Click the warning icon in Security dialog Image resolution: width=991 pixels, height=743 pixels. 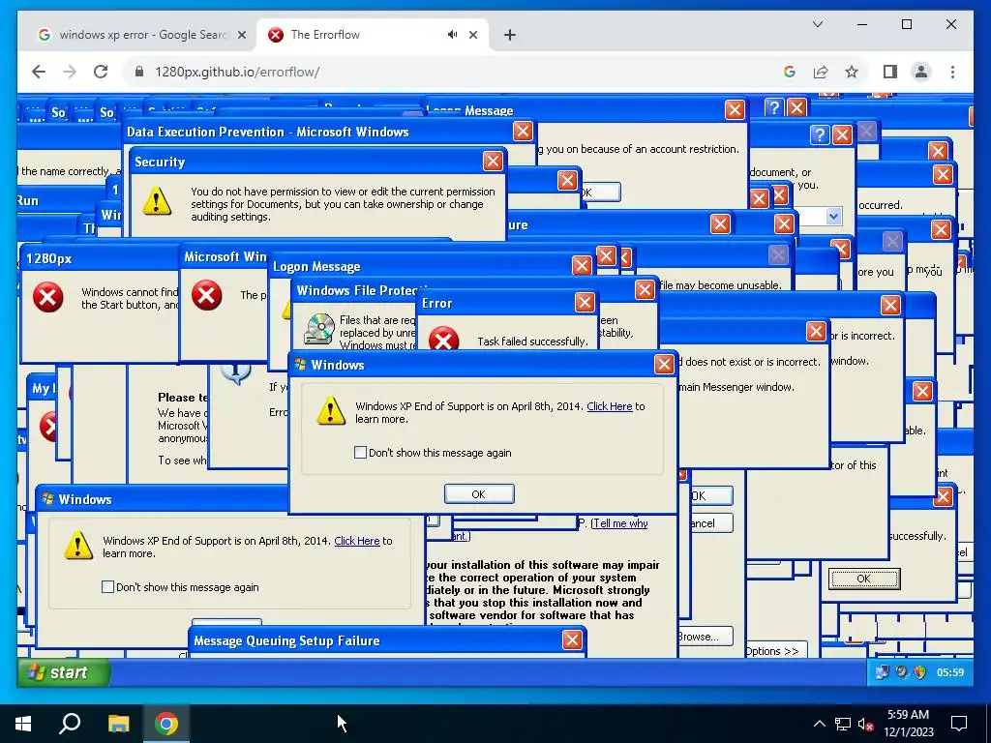tap(157, 201)
